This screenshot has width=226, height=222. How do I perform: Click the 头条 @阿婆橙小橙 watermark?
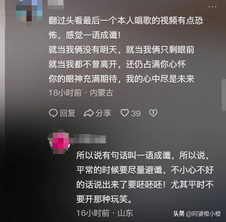point(197,214)
